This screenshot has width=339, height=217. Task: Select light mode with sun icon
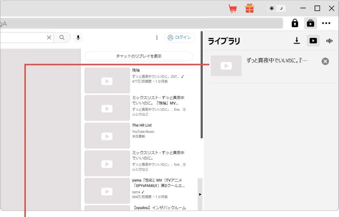272,8
